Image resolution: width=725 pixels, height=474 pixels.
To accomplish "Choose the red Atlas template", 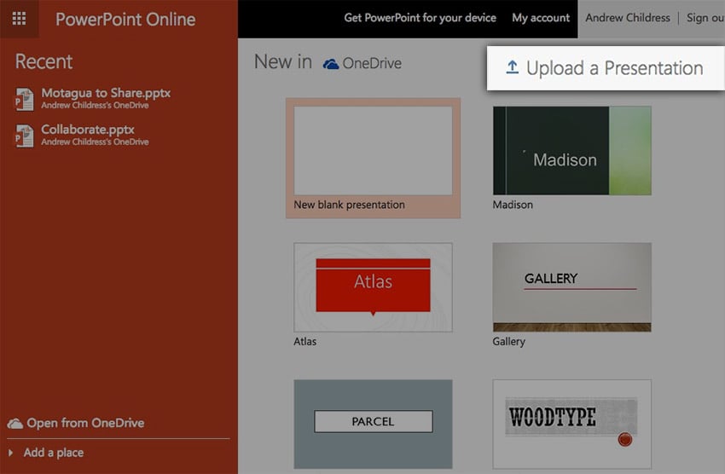I will point(373,287).
